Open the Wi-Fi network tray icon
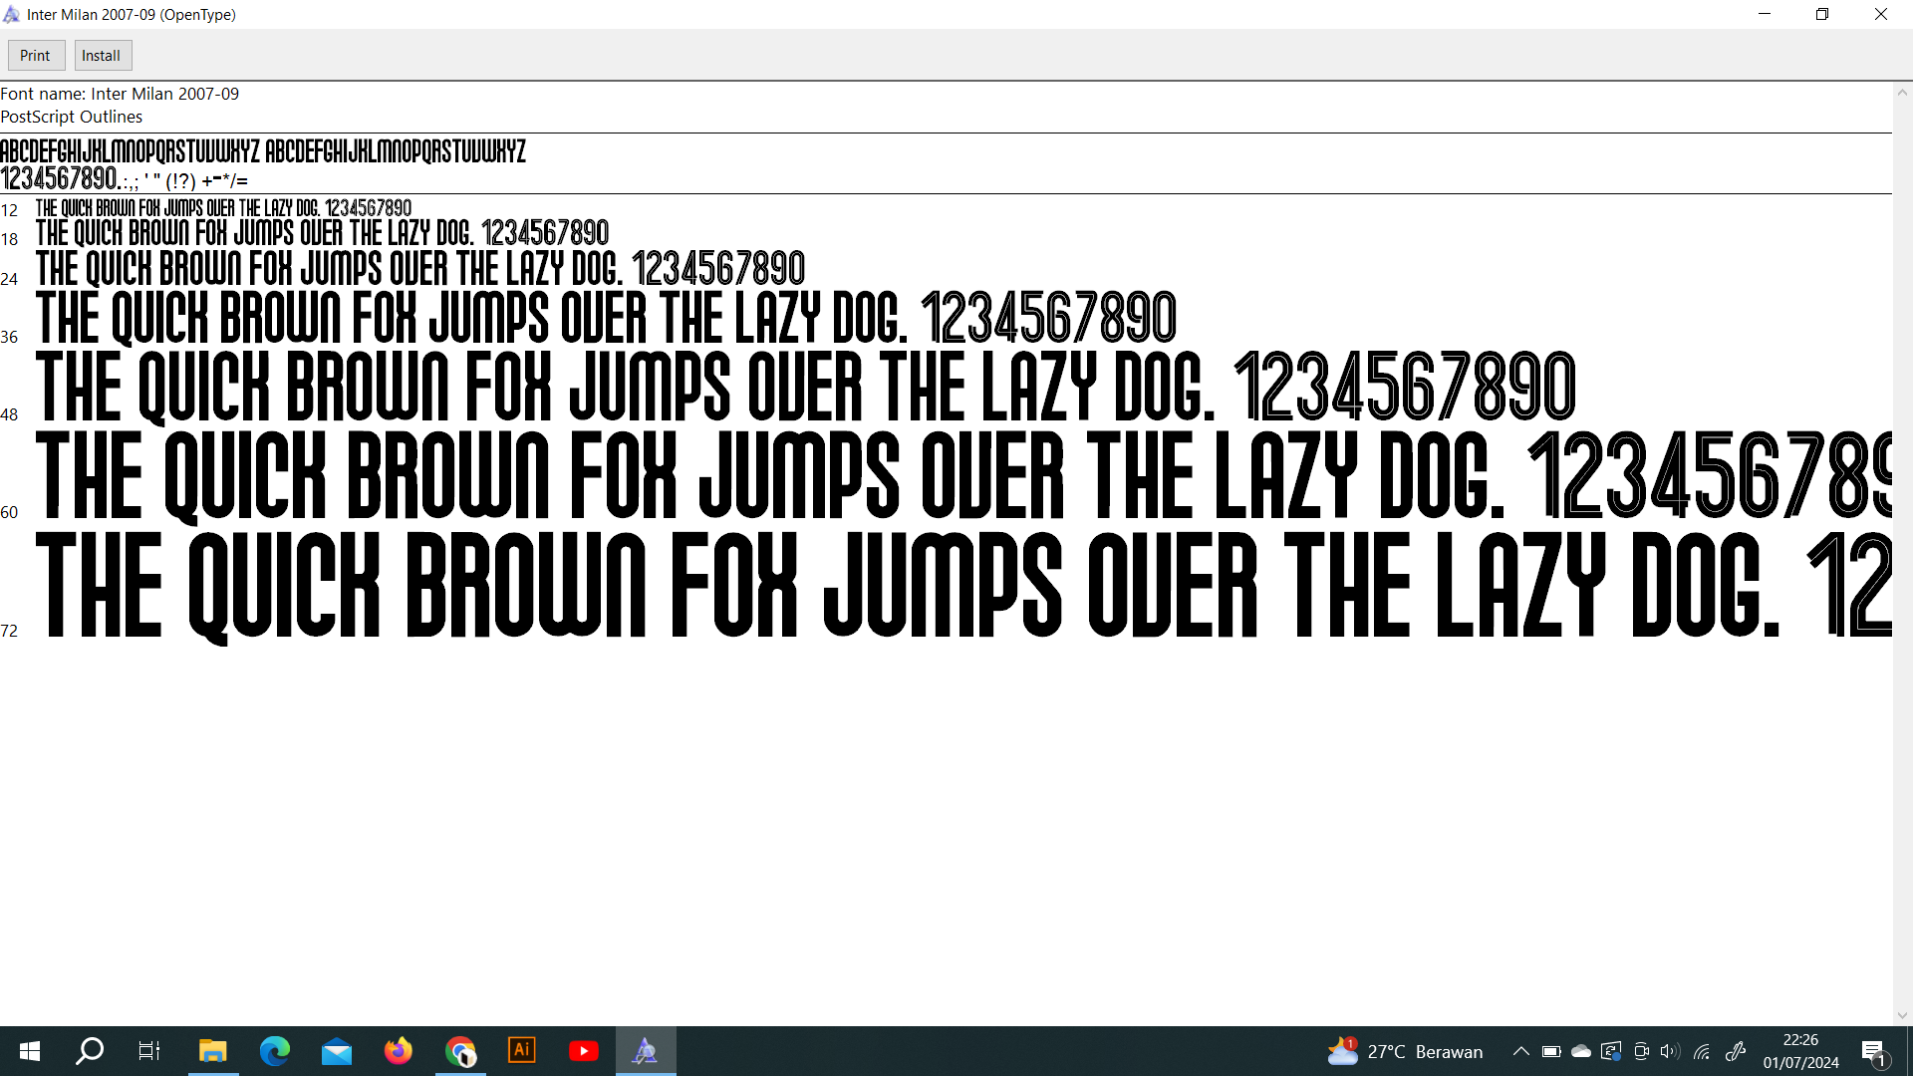This screenshot has width=1913, height=1076. pyautogui.click(x=1702, y=1051)
